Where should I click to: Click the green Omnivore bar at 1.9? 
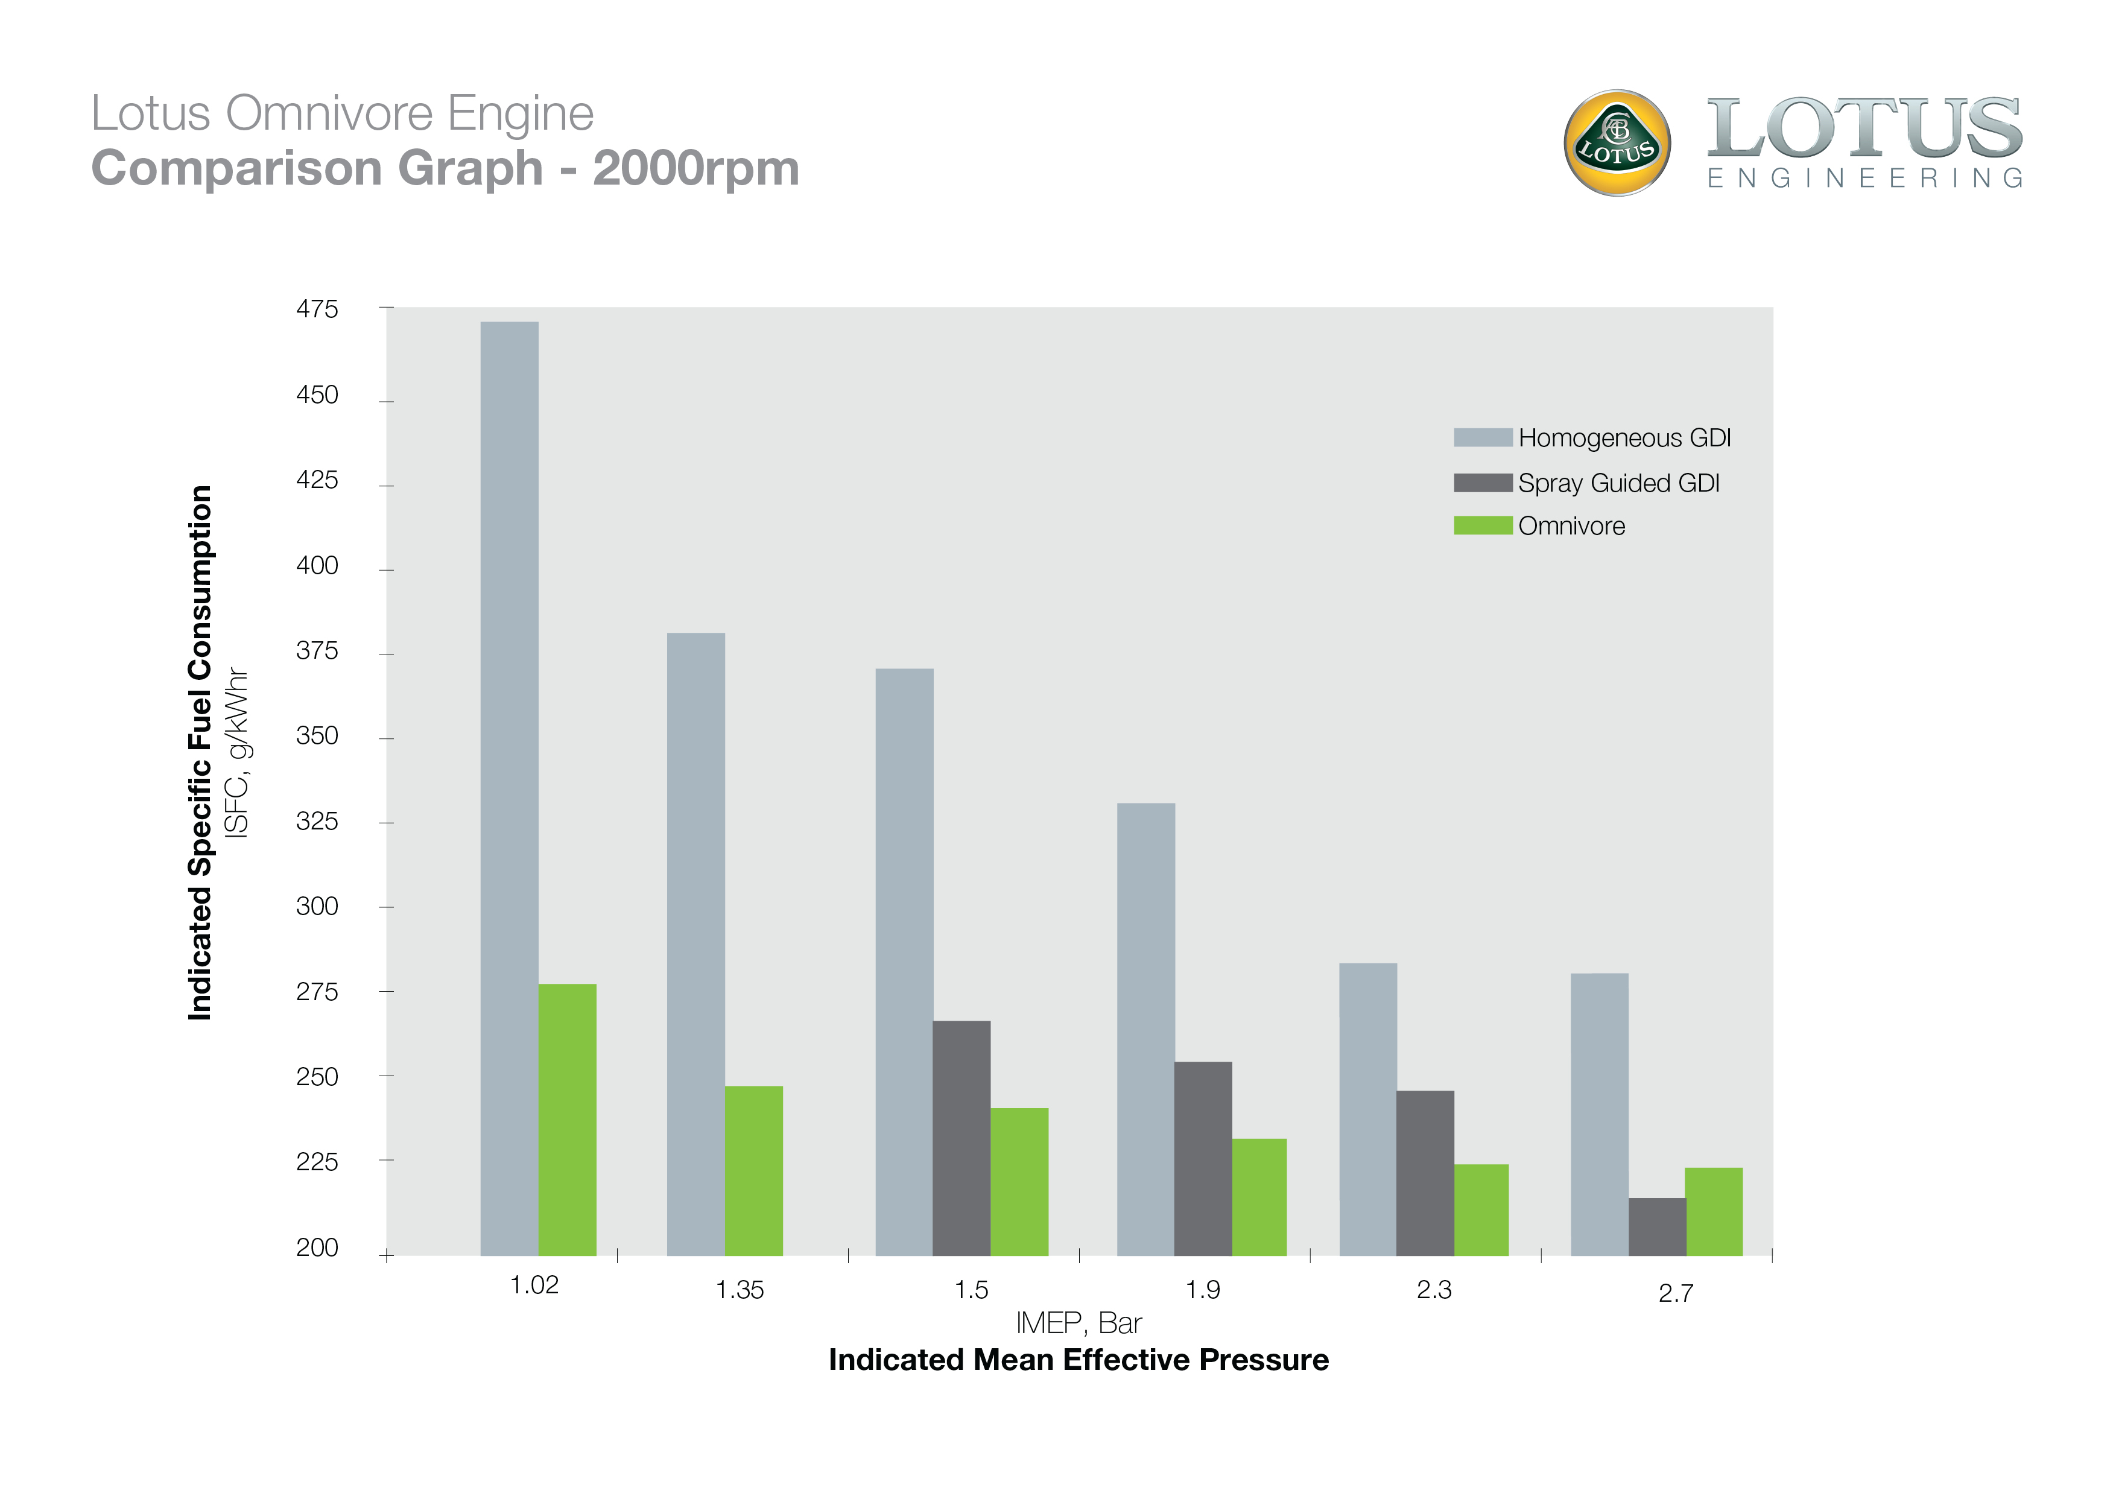click(1259, 1197)
